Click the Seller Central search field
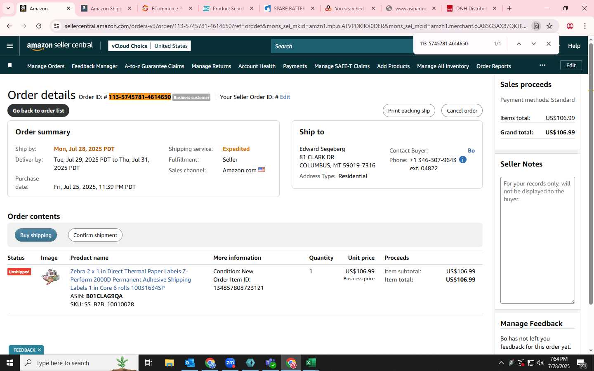This screenshot has height=371, width=594. (342, 46)
